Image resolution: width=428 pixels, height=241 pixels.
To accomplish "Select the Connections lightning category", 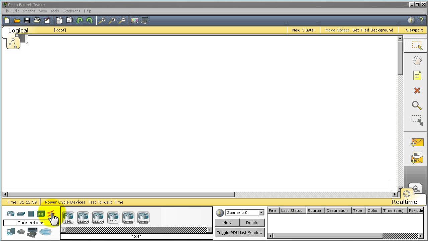I will pyautogui.click(x=50, y=213).
